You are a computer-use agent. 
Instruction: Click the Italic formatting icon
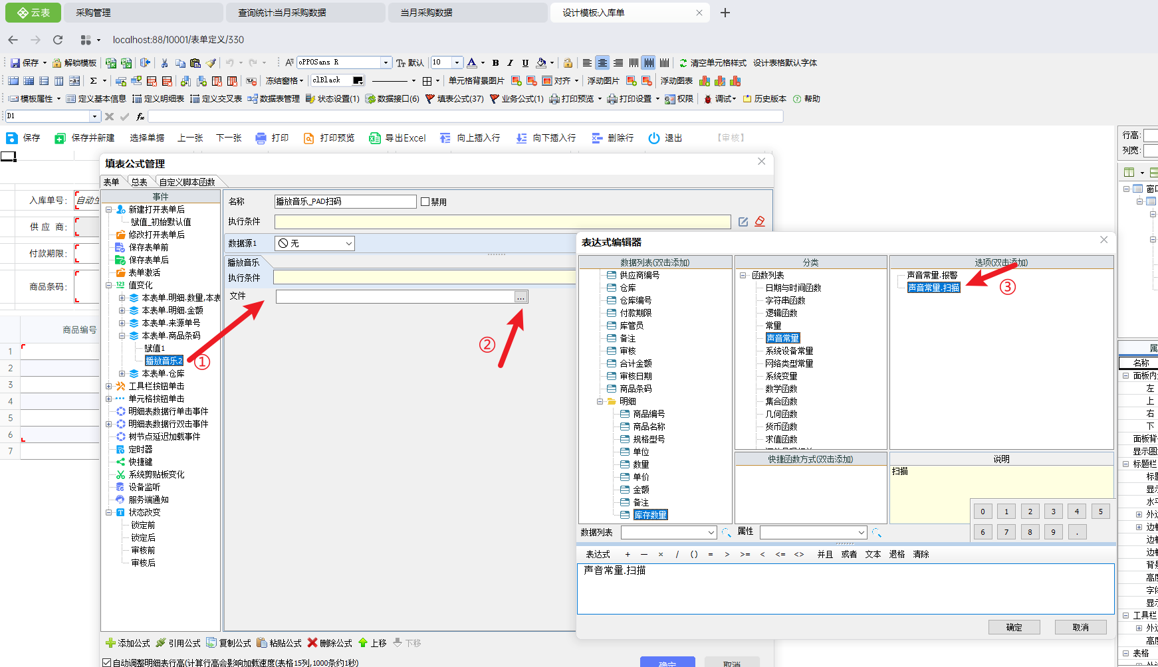pyautogui.click(x=510, y=63)
